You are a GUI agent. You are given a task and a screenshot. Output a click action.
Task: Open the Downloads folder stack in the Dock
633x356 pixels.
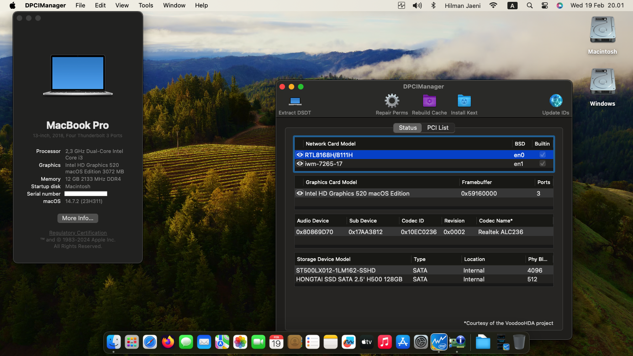(x=483, y=342)
